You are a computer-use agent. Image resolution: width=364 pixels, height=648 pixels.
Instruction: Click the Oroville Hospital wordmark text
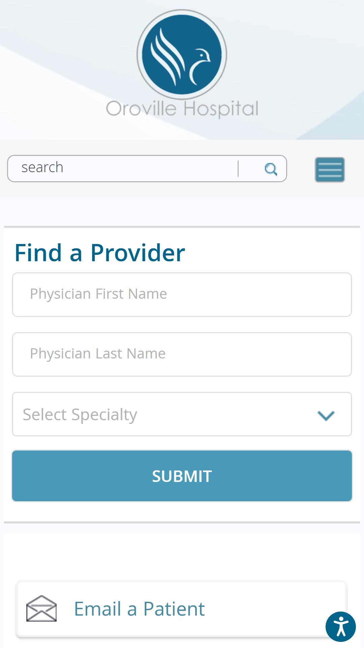(182, 109)
